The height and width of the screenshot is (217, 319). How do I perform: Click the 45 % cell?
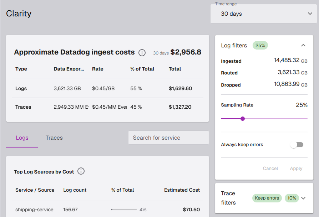136,107
